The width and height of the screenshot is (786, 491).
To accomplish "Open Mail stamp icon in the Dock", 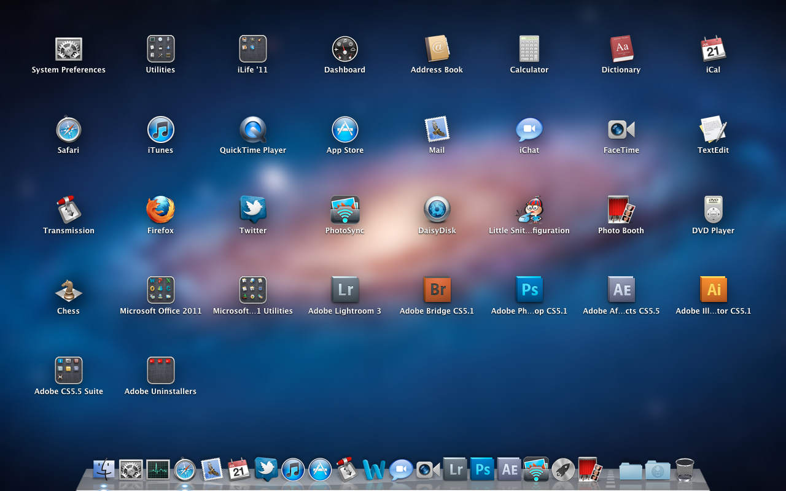I will coord(212,470).
